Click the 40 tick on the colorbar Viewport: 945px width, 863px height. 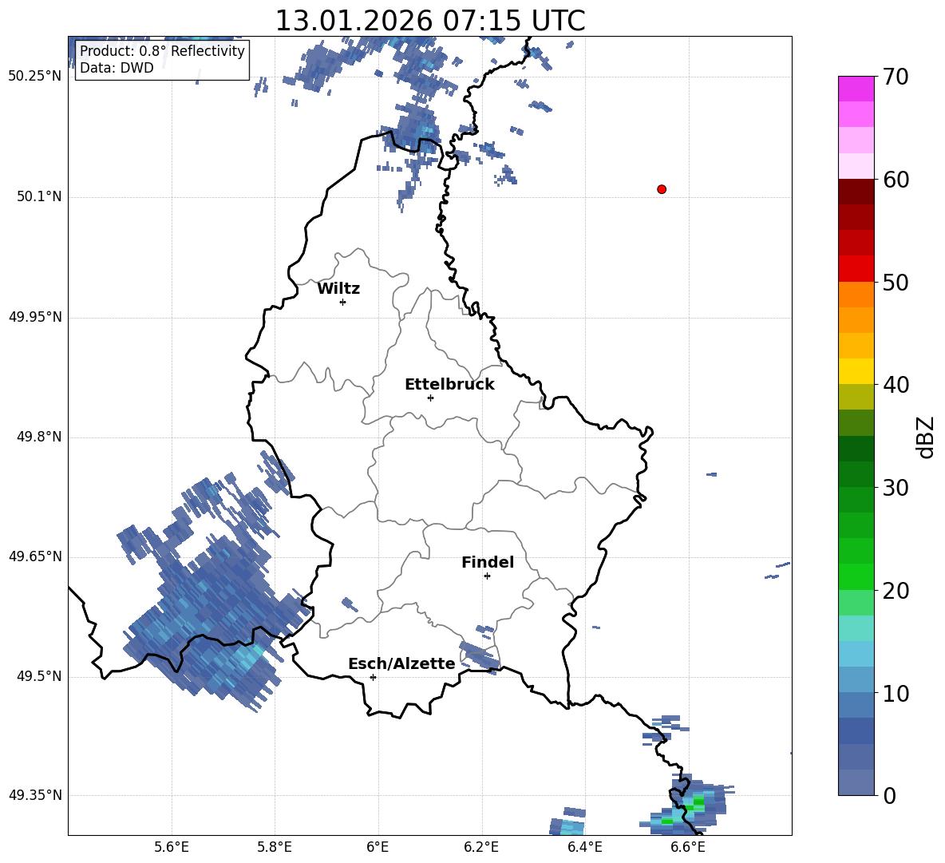click(896, 385)
